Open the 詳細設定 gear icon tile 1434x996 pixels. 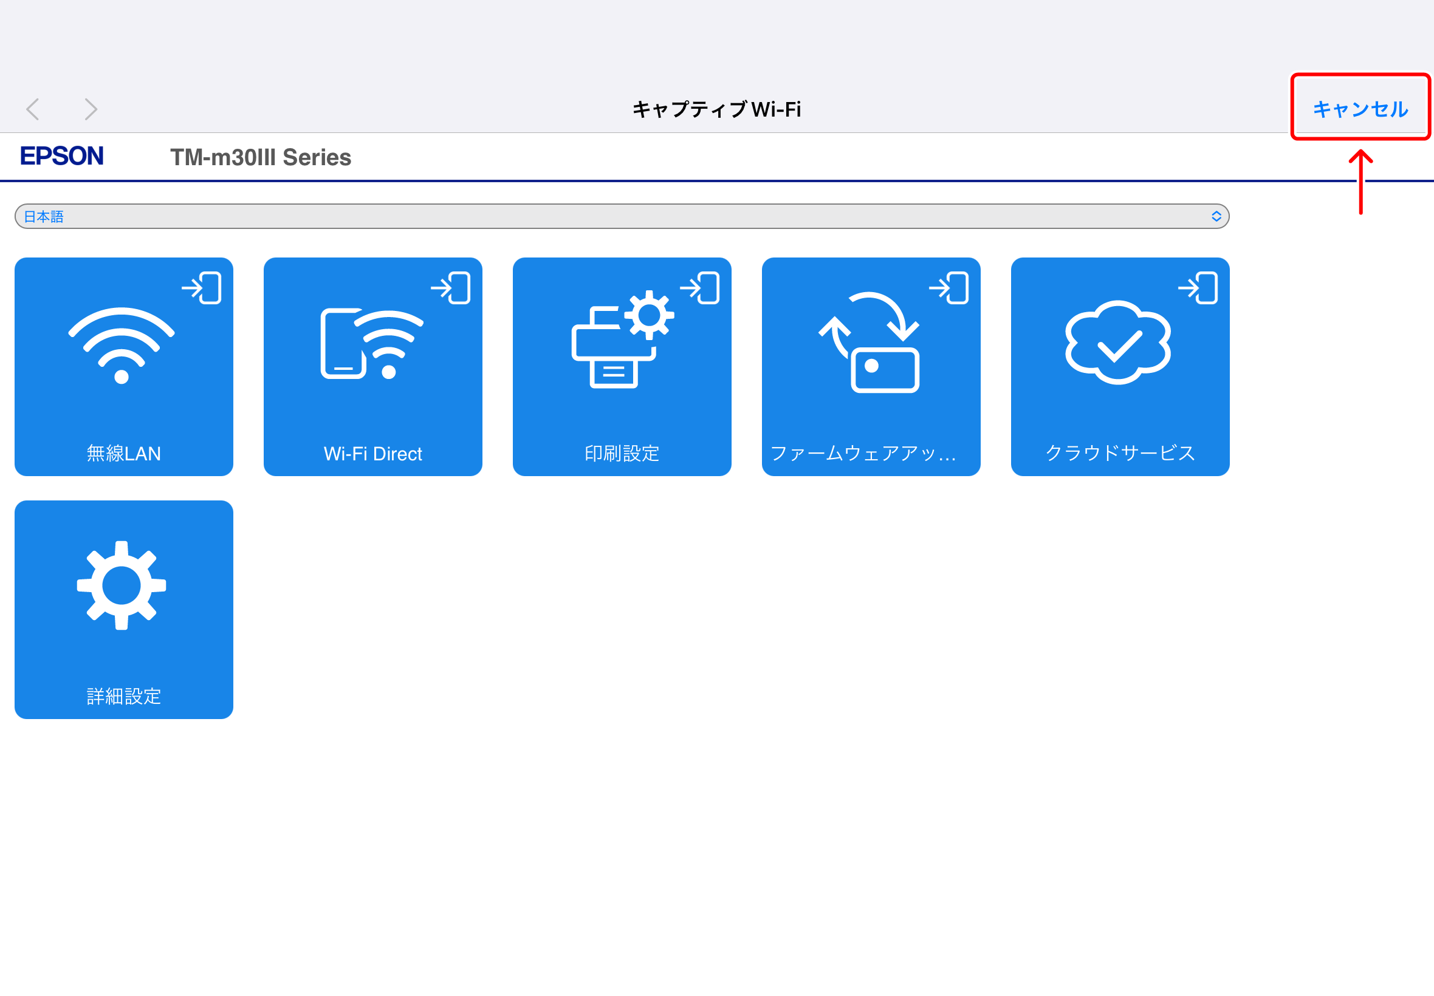pyautogui.click(x=122, y=585)
